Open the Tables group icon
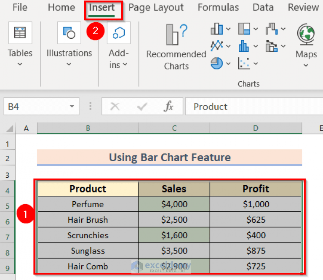The height and width of the screenshot is (280, 323). [x=20, y=33]
